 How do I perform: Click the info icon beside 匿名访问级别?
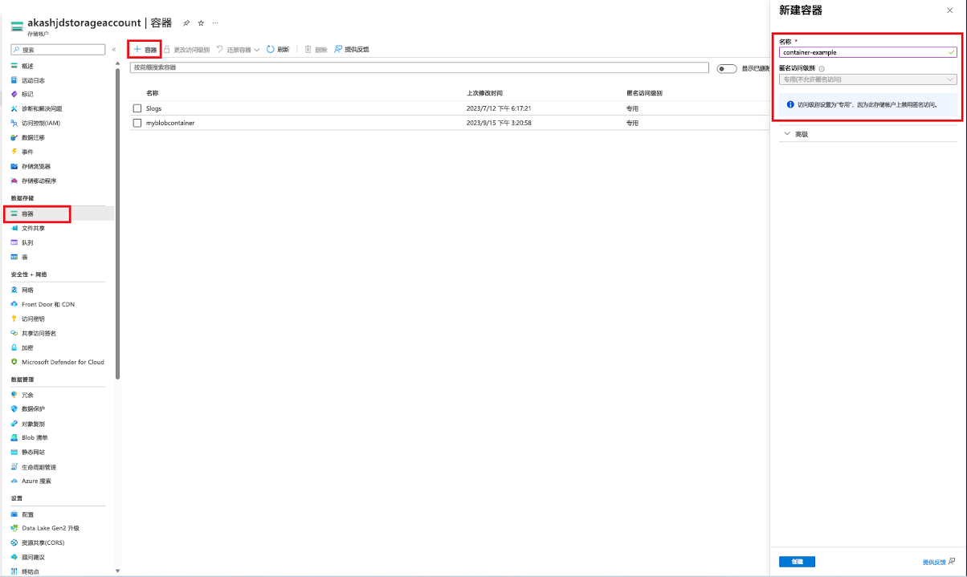pos(822,68)
